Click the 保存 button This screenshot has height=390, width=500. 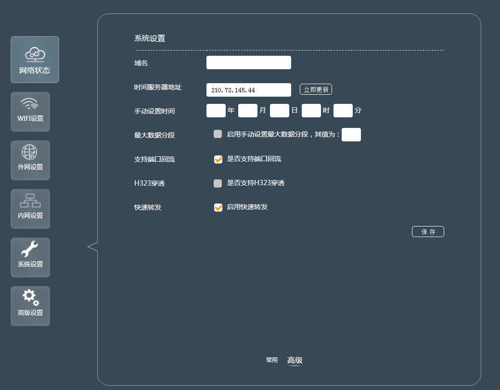[x=428, y=231]
